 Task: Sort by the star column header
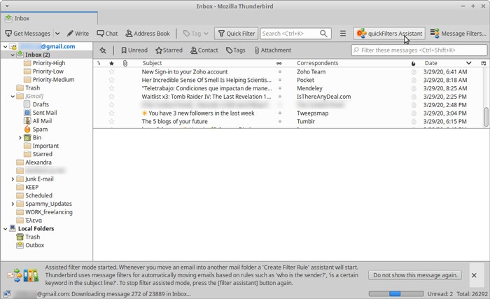point(111,63)
